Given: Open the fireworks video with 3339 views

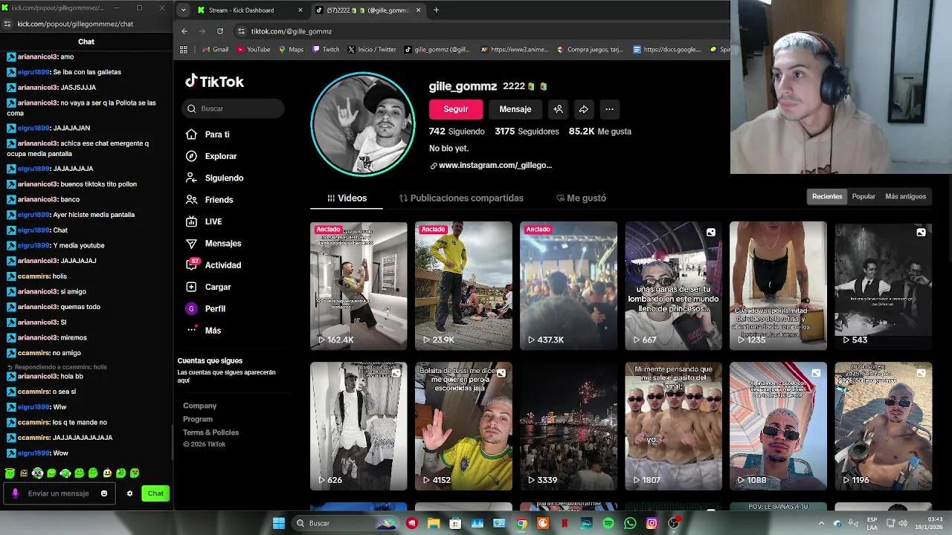Looking at the screenshot, I should point(568,426).
